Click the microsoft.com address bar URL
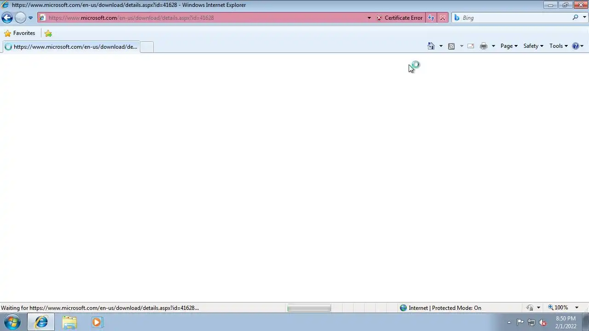 131,18
